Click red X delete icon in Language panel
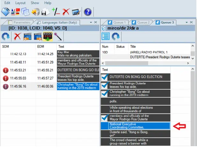The image size is (197, 149). (x=17, y=36)
